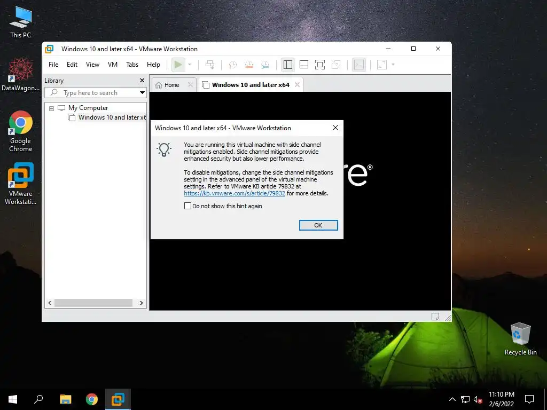Open the snapshot manager icon

(265, 65)
